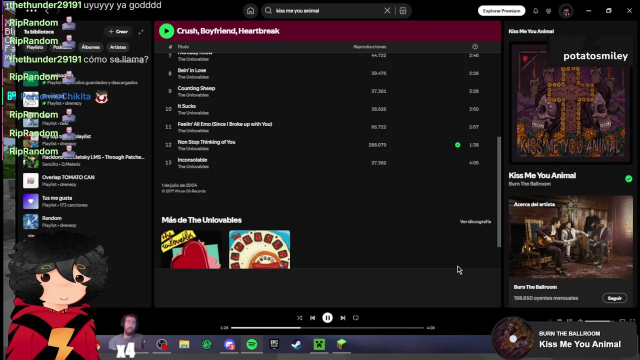Screen dimensions: 640x360
Task: Open the green circular app in taskbar
Action: pos(207,344)
